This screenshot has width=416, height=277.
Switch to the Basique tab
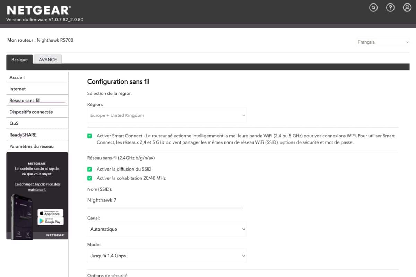pyautogui.click(x=19, y=60)
